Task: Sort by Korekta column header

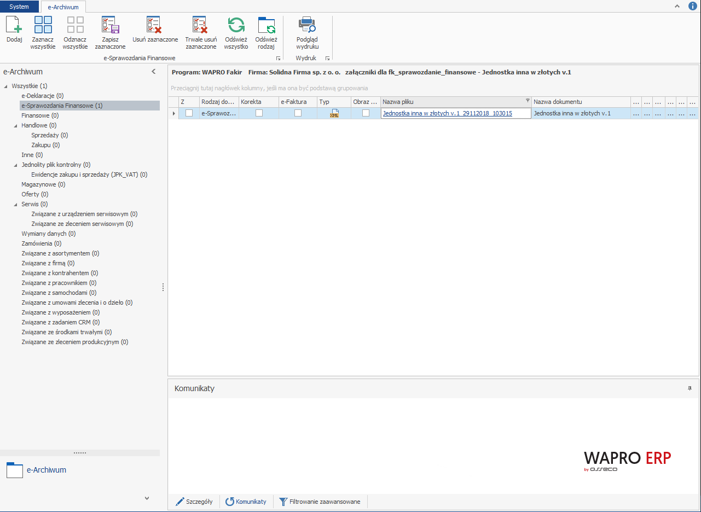Action: pyautogui.click(x=258, y=102)
